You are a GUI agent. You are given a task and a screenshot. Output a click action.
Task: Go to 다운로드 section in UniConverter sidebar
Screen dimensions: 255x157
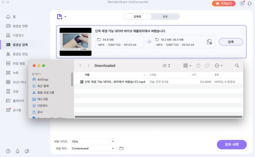(15, 35)
